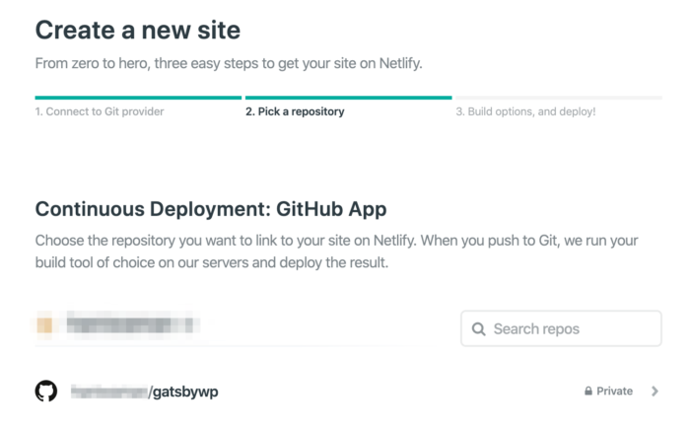Open the blurred account name selector
This screenshot has width=690, height=429.
133,323
